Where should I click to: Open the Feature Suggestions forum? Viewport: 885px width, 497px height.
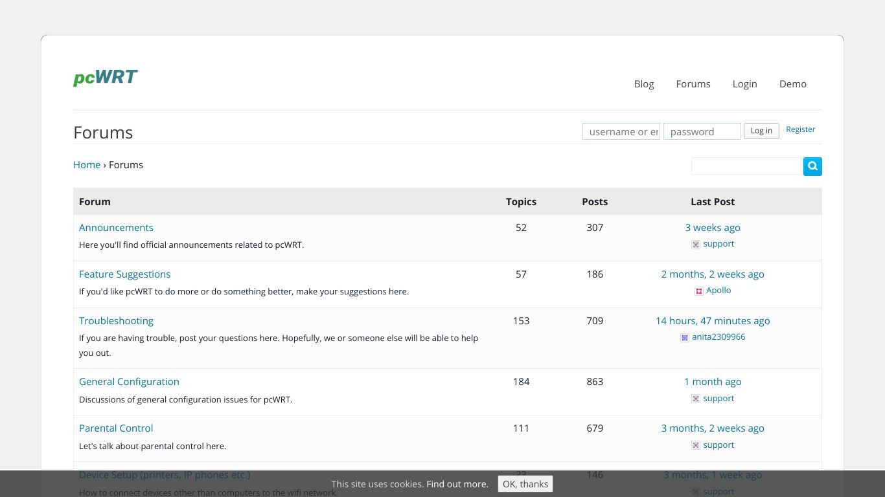[x=124, y=274]
